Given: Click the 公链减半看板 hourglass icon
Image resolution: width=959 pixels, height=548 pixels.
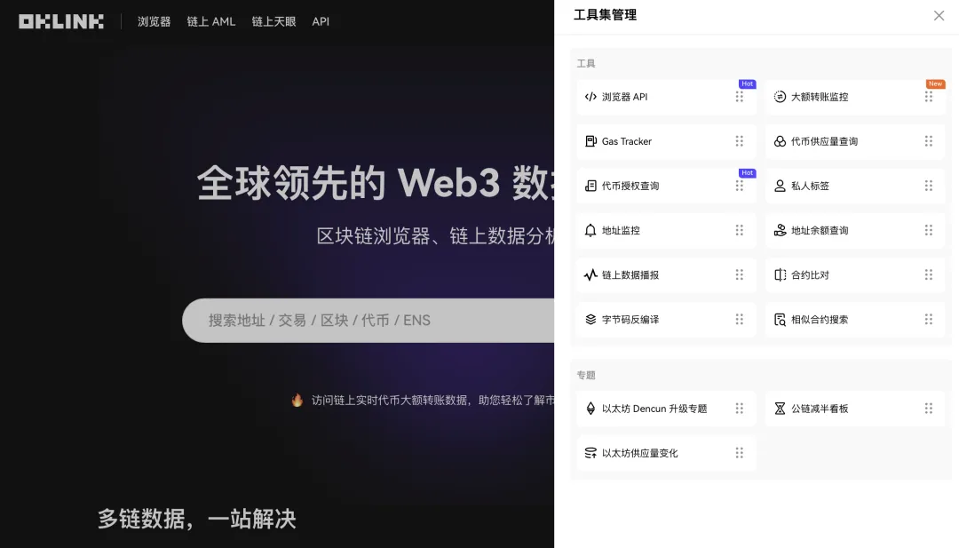Looking at the screenshot, I should click(x=780, y=409).
